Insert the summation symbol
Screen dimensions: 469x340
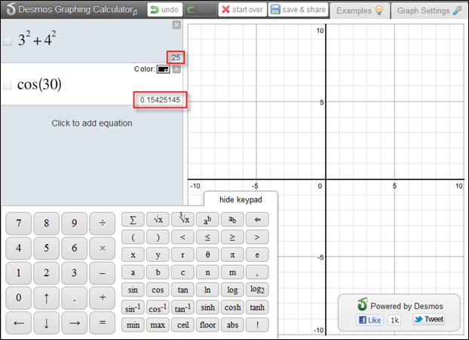133,220
